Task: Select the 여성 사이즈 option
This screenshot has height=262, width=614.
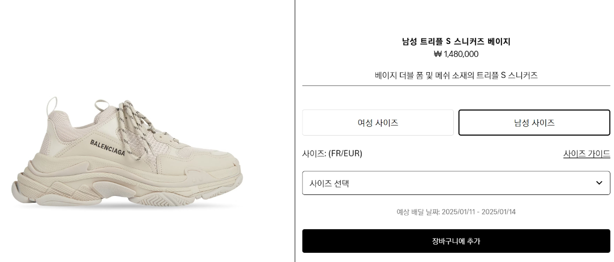Action: pyautogui.click(x=378, y=123)
